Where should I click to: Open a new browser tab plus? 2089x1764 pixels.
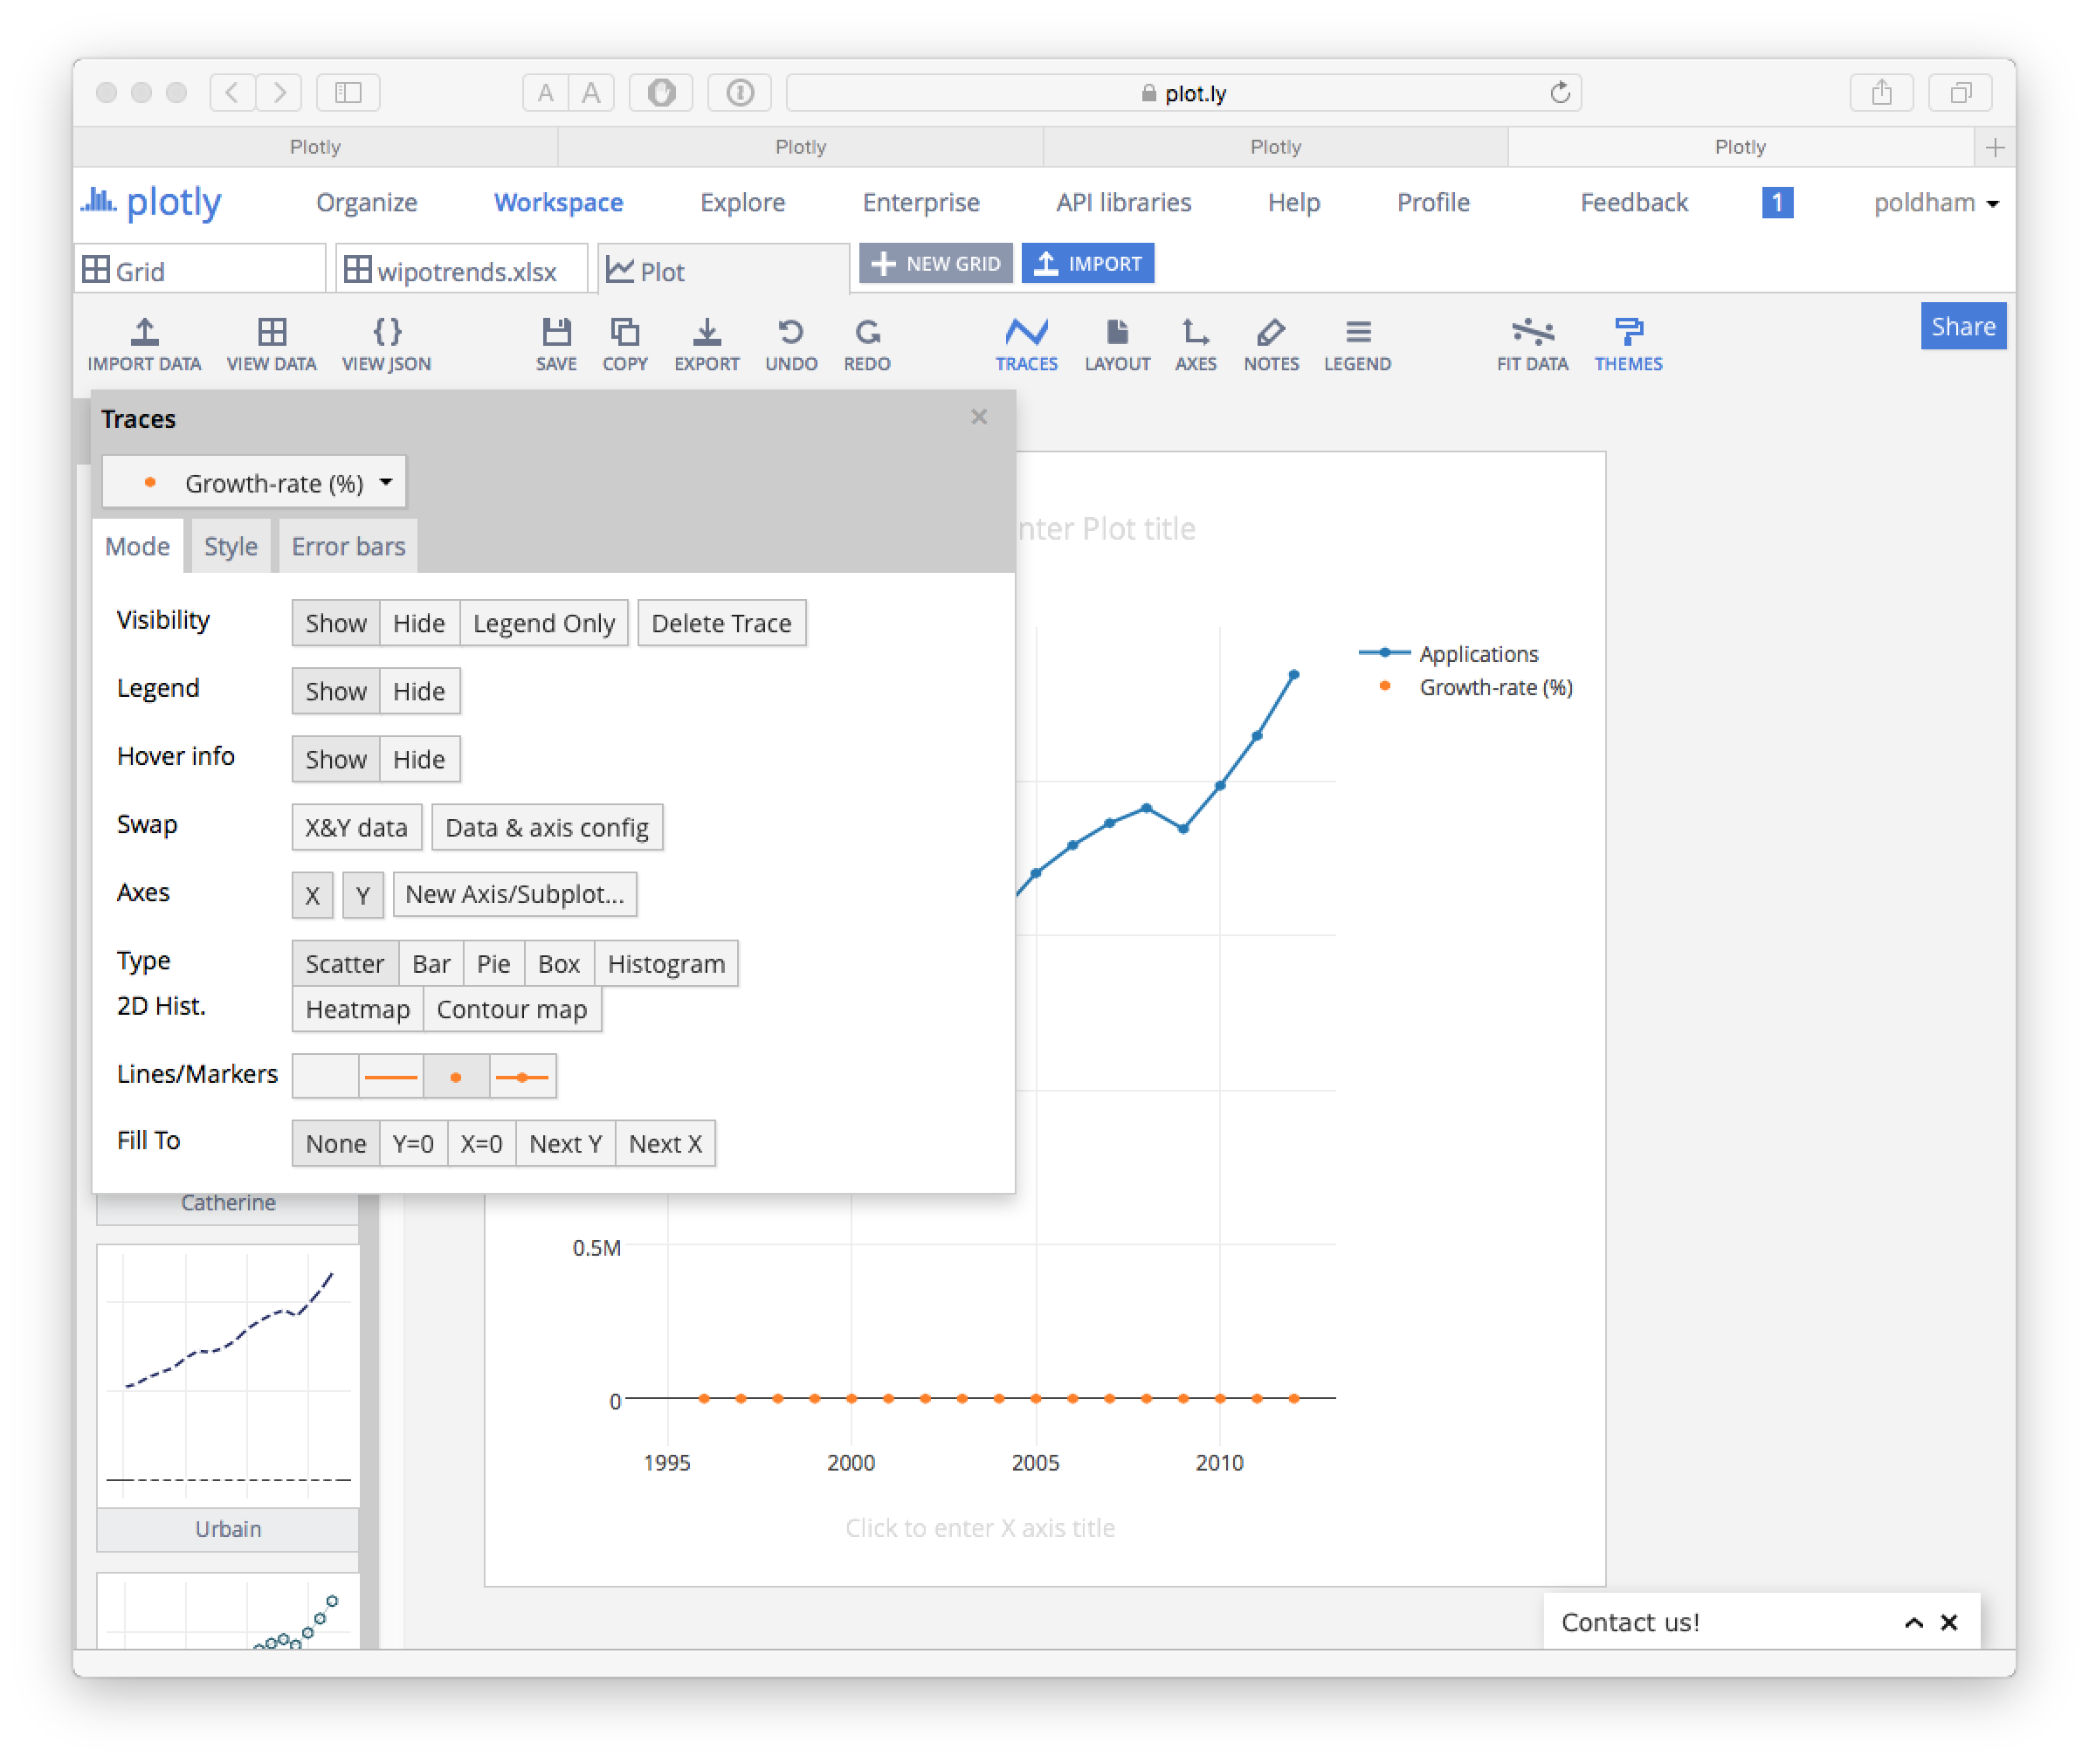click(x=1994, y=147)
